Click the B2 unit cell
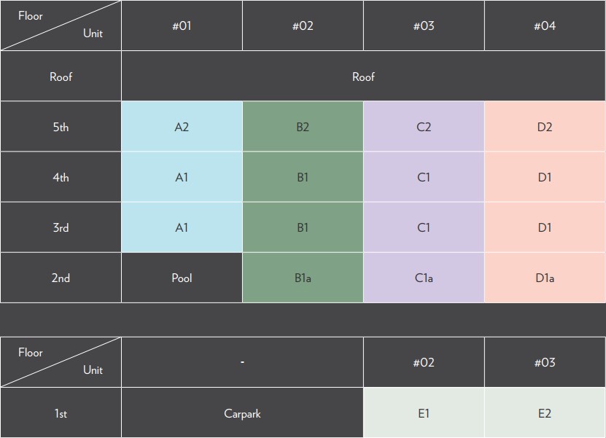 (x=303, y=126)
